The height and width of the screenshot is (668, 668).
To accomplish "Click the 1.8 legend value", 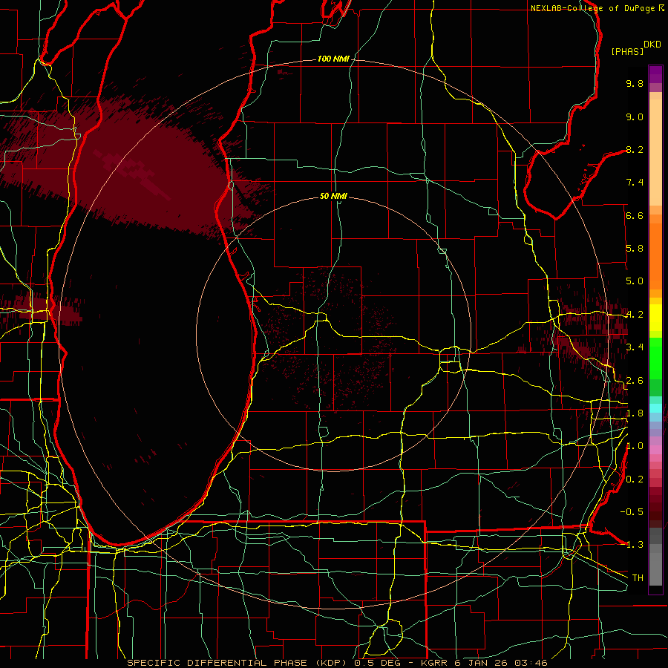I will tap(635, 413).
